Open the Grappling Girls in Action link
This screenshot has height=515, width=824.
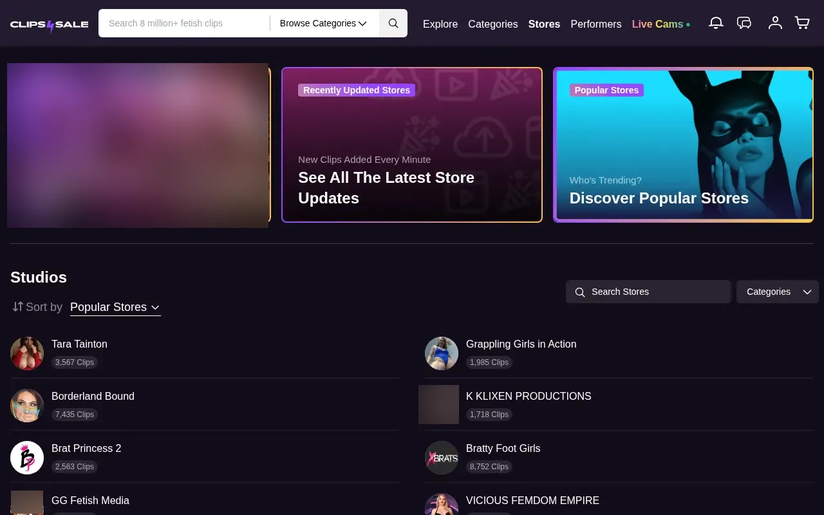click(x=521, y=344)
